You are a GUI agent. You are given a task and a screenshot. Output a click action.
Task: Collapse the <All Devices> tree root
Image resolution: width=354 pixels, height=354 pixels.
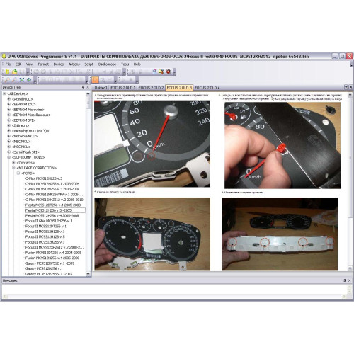[x=4, y=93]
